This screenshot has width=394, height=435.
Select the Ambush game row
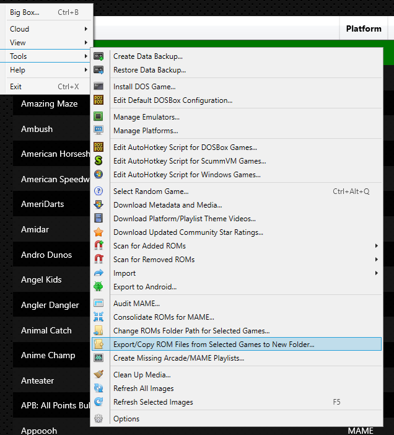[51, 129]
